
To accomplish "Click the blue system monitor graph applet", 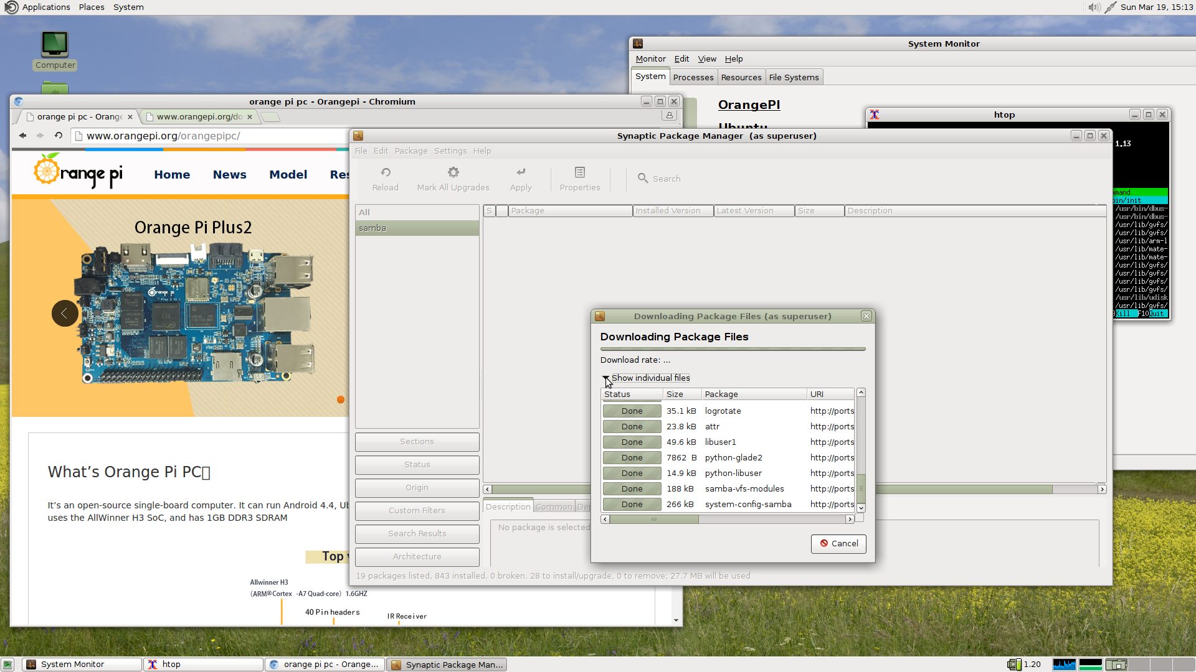I will click(1065, 665).
